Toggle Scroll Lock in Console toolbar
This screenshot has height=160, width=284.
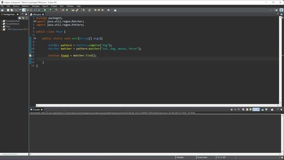point(247,110)
